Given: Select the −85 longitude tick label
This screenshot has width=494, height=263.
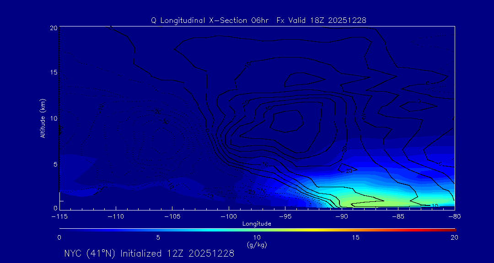Looking at the screenshot, I should [398, 217].
